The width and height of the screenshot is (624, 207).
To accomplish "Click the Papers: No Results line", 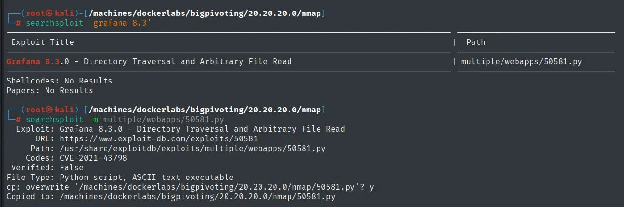I will (x=50, y=90).
